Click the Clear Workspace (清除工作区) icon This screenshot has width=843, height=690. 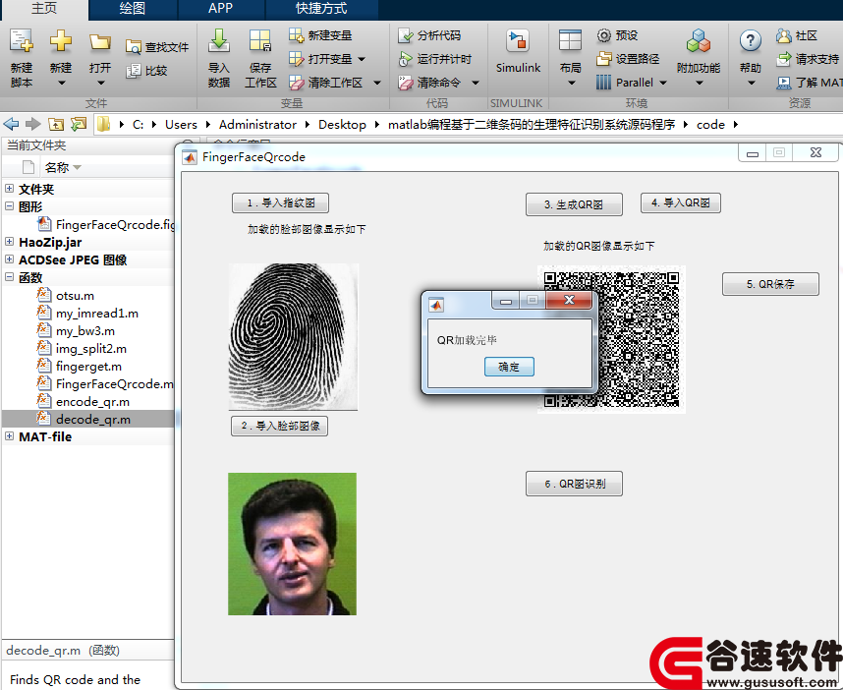[297, 83]
